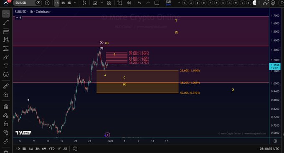Open timezone menu at 03:40:52 UTC
284x153 pixels.
point(269,149)
